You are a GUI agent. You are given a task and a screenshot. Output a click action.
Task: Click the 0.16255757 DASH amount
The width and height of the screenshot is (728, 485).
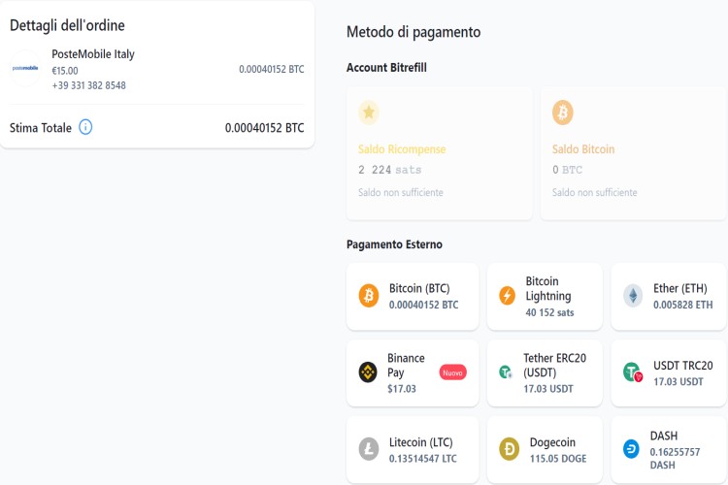[x=675, y=459]
